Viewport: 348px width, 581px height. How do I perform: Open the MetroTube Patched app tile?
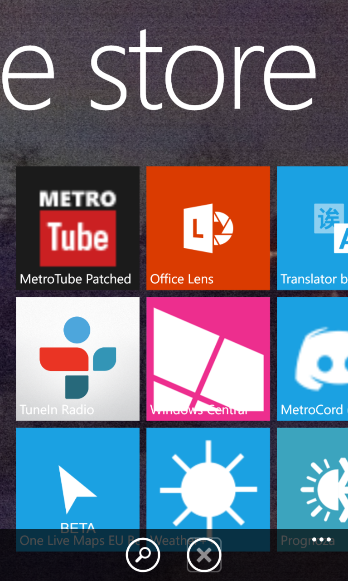pyautogui.click(x=77, y=228)
